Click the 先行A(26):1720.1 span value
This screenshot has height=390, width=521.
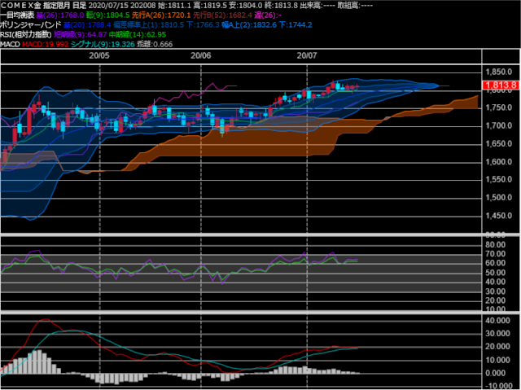[x=161, y=15]
